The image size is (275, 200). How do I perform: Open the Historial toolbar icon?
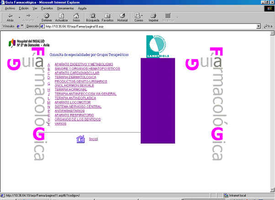[122, 16]
